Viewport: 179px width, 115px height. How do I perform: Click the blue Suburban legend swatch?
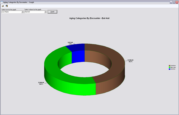click(170, 69)
